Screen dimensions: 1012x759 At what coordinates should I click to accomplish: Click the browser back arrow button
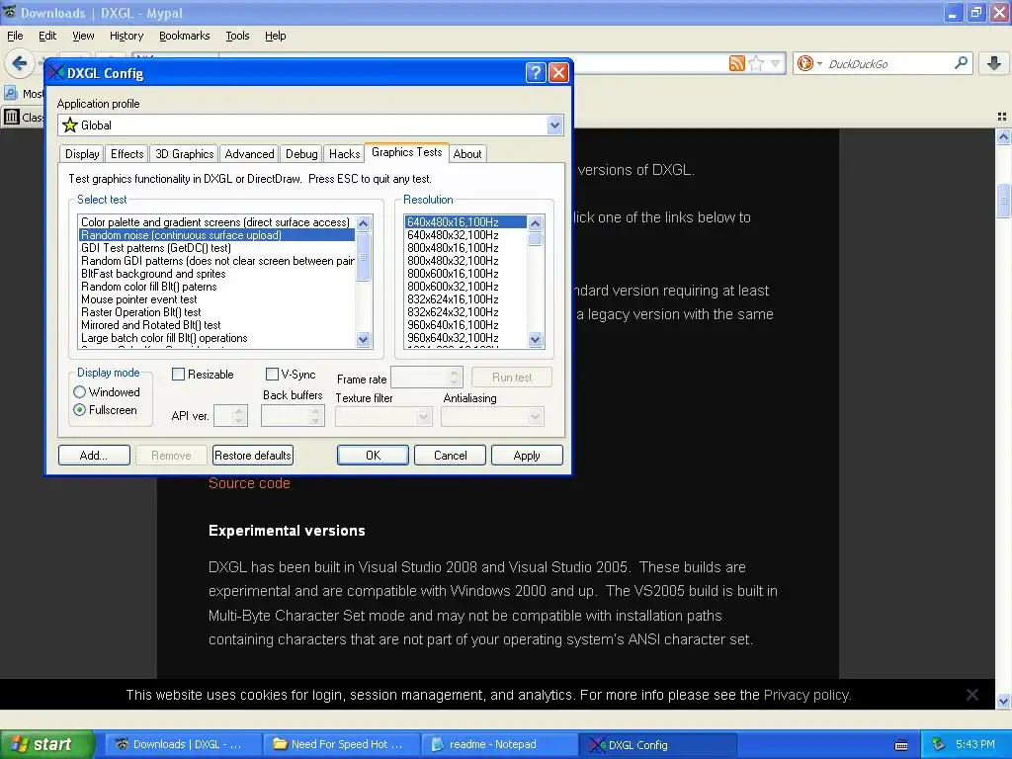[20, 63]
